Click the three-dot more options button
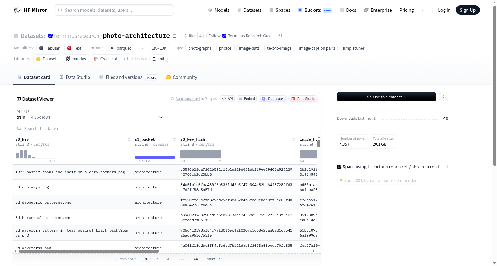Viewport: 497px width, 266px height. coord(444,97)
